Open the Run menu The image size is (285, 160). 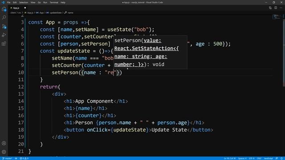(45, 2)
